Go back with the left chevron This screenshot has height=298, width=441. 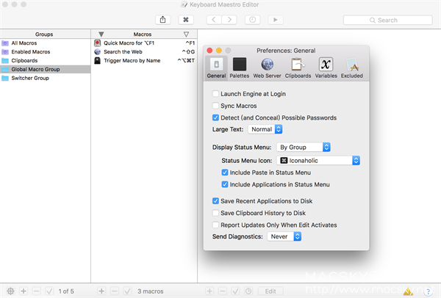point(214,20)
